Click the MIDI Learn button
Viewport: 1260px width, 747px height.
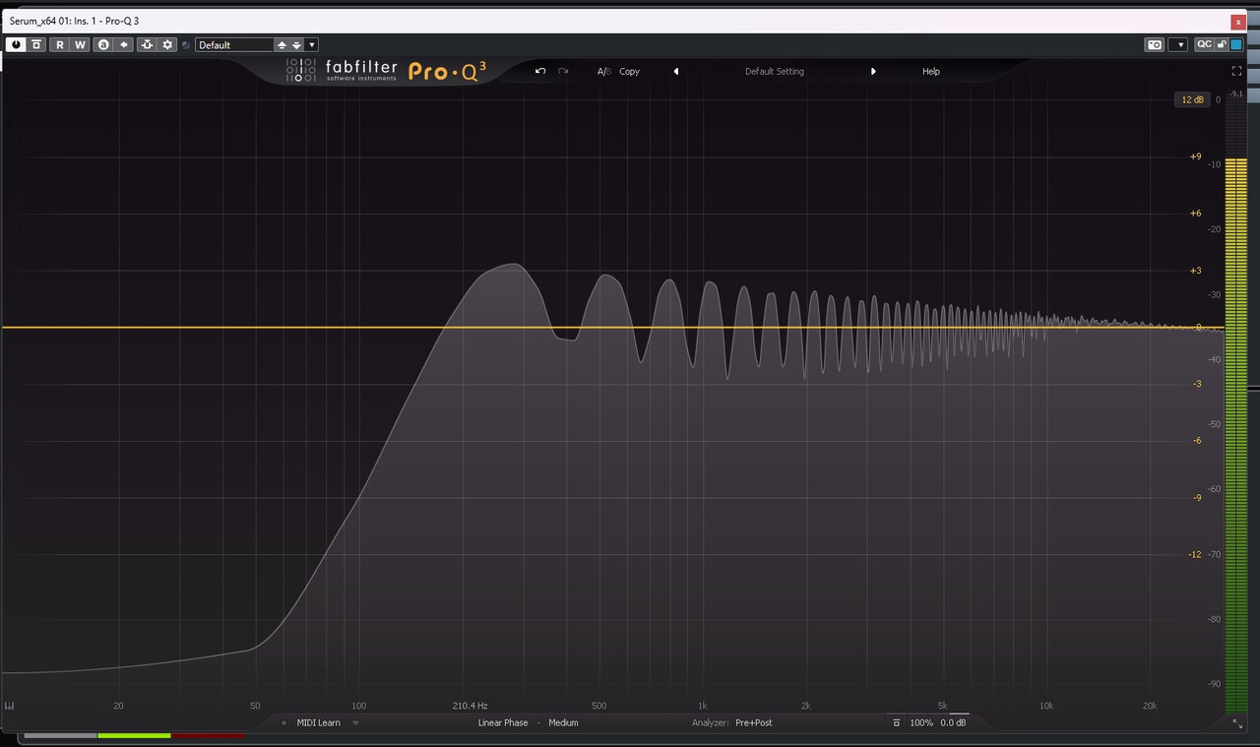pyautogui.click(x=318, y=723)
